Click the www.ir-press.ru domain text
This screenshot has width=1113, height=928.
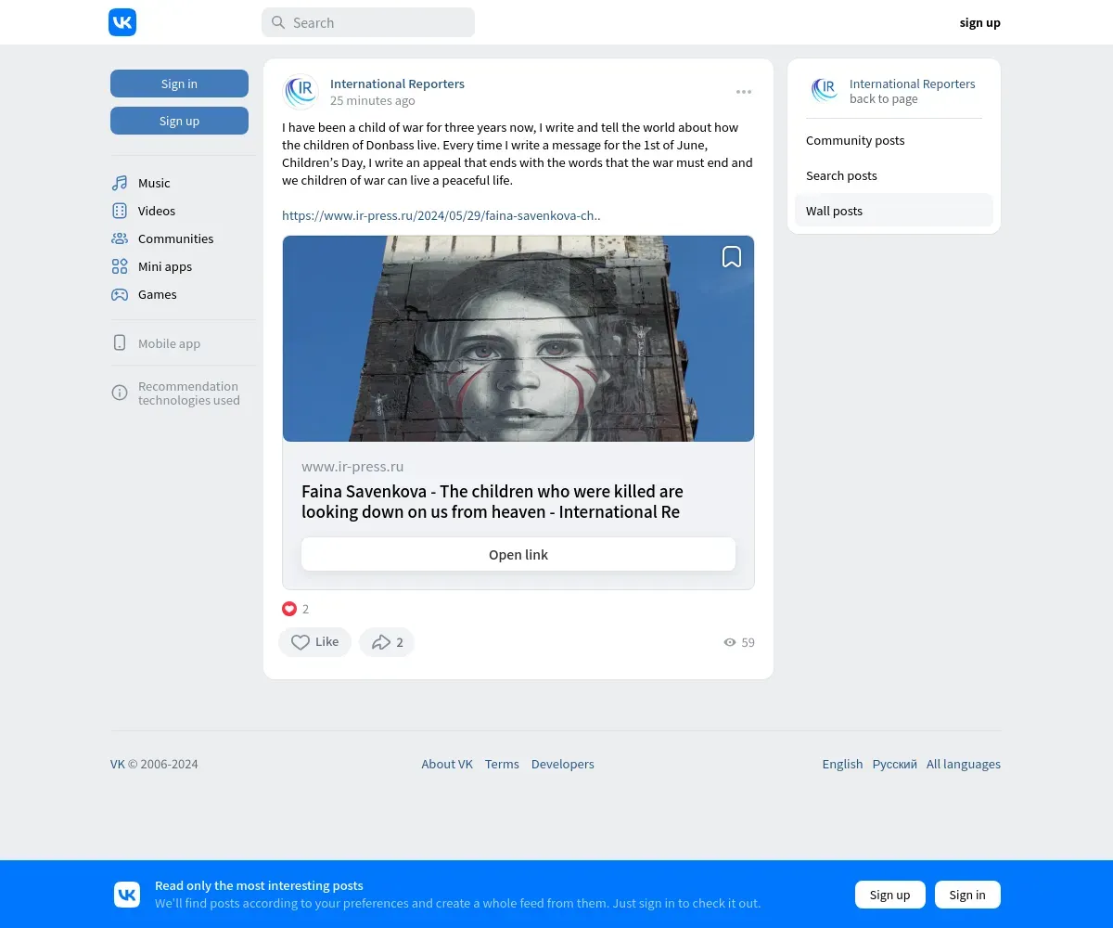[352, 467]
